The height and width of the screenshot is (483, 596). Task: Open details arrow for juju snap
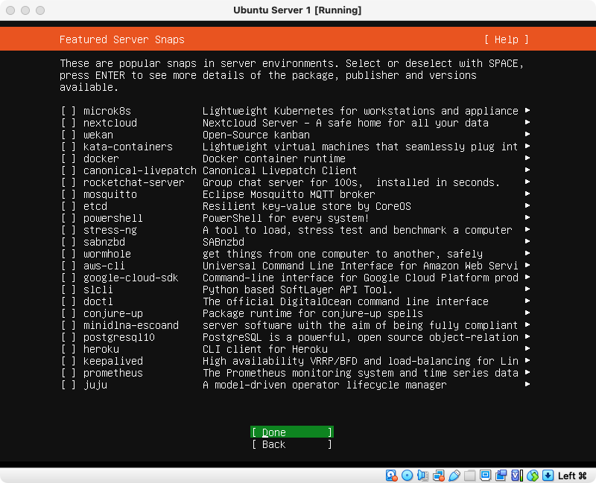(x=527, y=385)
